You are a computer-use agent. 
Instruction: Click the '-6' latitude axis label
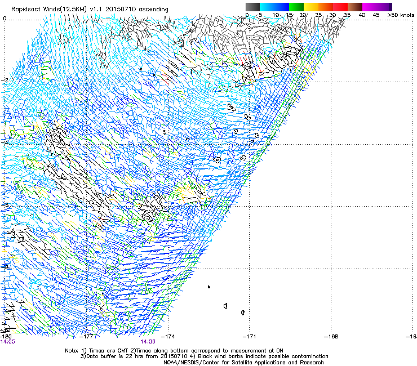pos(4,204)
